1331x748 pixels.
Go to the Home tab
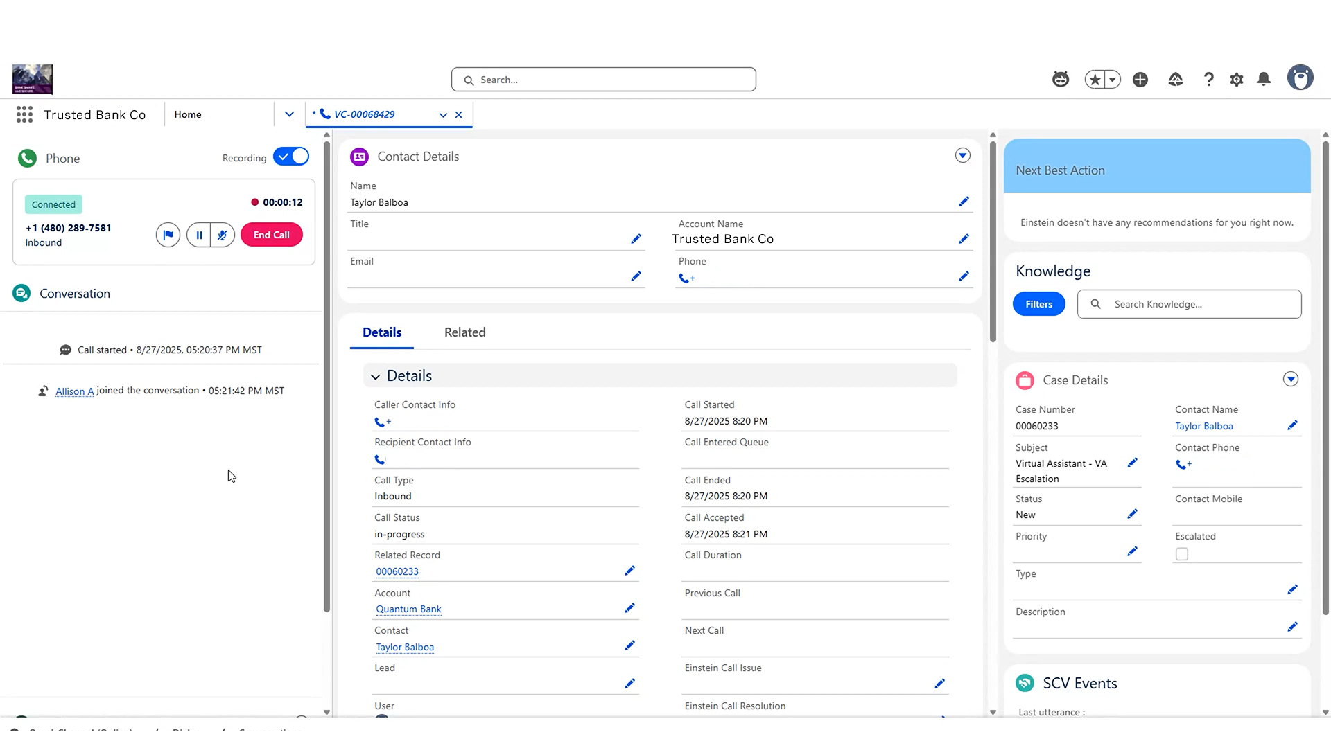(188, 115)
